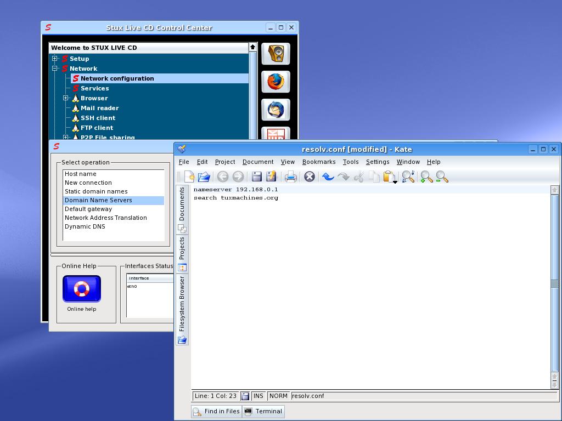
Task: Open the Settings menu in Kate
Action: (378, 162)
